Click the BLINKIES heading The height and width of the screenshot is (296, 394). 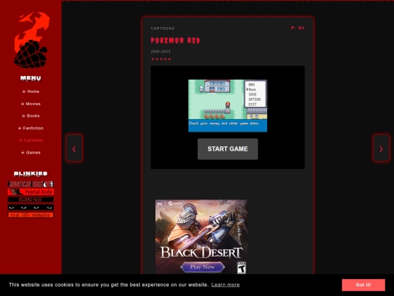[31, 174]
